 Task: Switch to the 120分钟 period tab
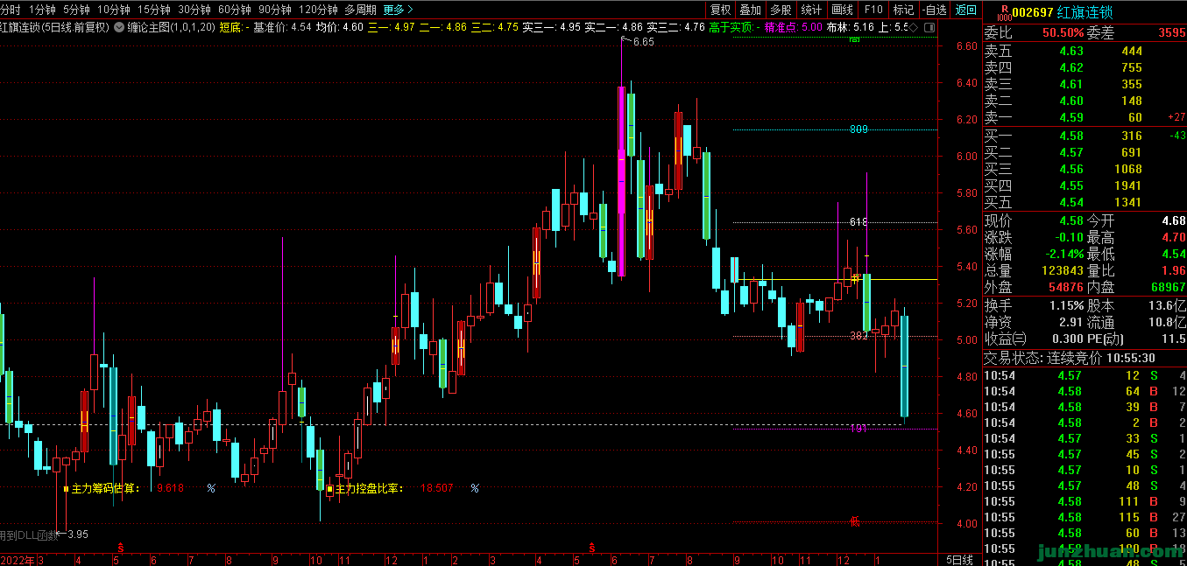coord(318,10)
